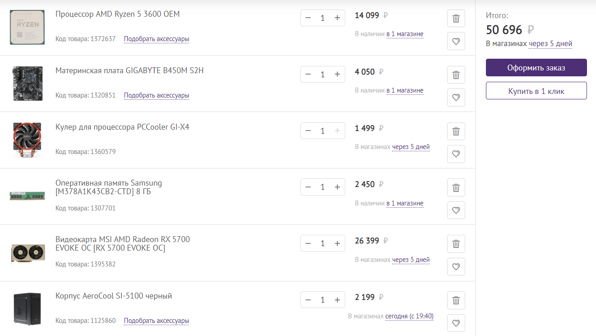
Task: Open Подобрать аксессуары for Ryzen processor
Action: (157, 39)
